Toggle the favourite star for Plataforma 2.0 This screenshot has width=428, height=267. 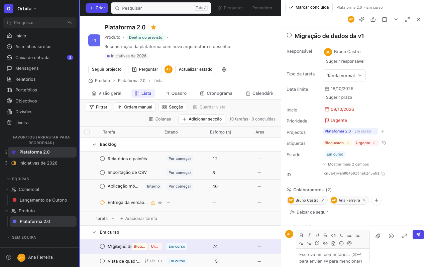coord(153,27)
